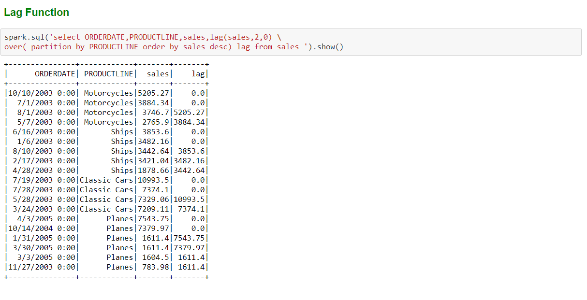The height and width of the screenshot is (300, 587).
Task: Click the date 7/28/2003 0:00
Action: [44, 190]
